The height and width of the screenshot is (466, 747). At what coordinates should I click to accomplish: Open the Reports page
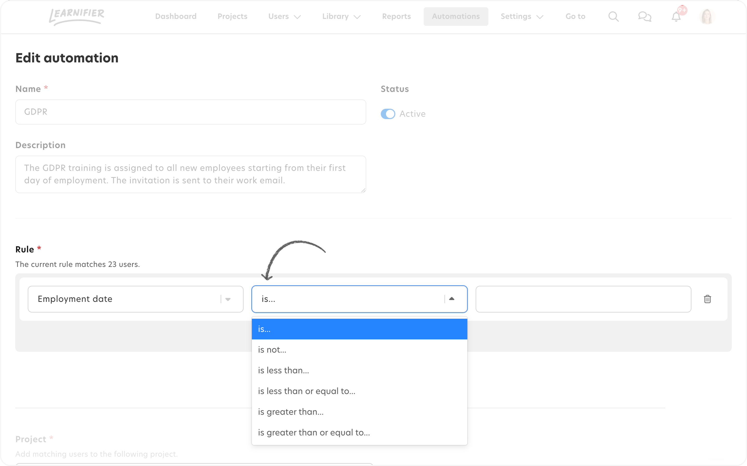[396, 16]
